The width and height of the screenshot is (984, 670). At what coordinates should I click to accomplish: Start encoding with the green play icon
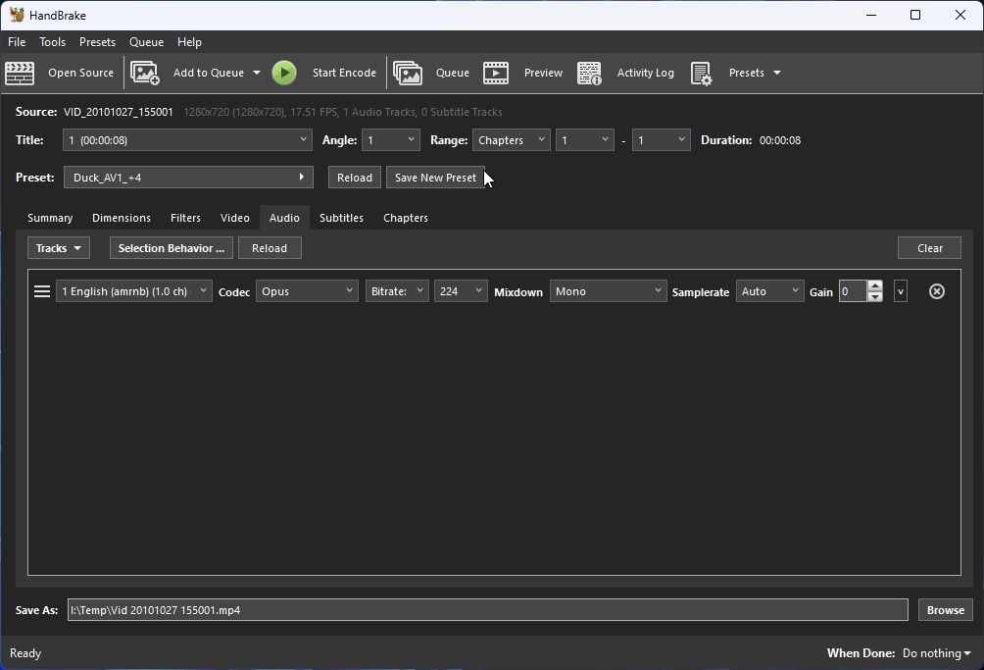(x=284, y=73)
